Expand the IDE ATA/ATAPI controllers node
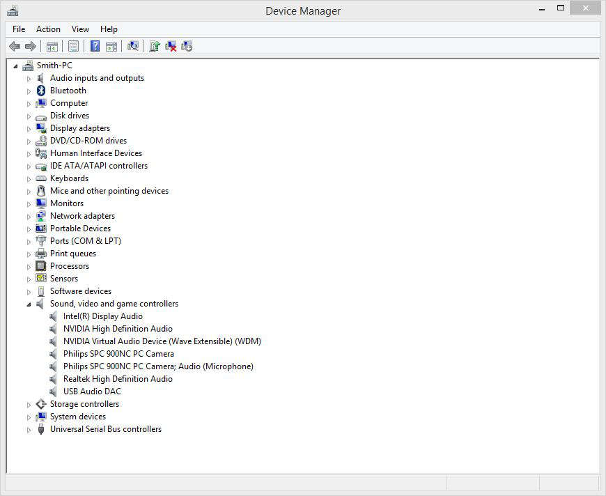 29,166
